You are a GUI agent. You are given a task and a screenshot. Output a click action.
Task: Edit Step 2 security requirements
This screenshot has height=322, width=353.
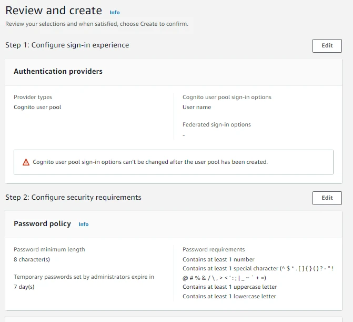coord(327,198)
